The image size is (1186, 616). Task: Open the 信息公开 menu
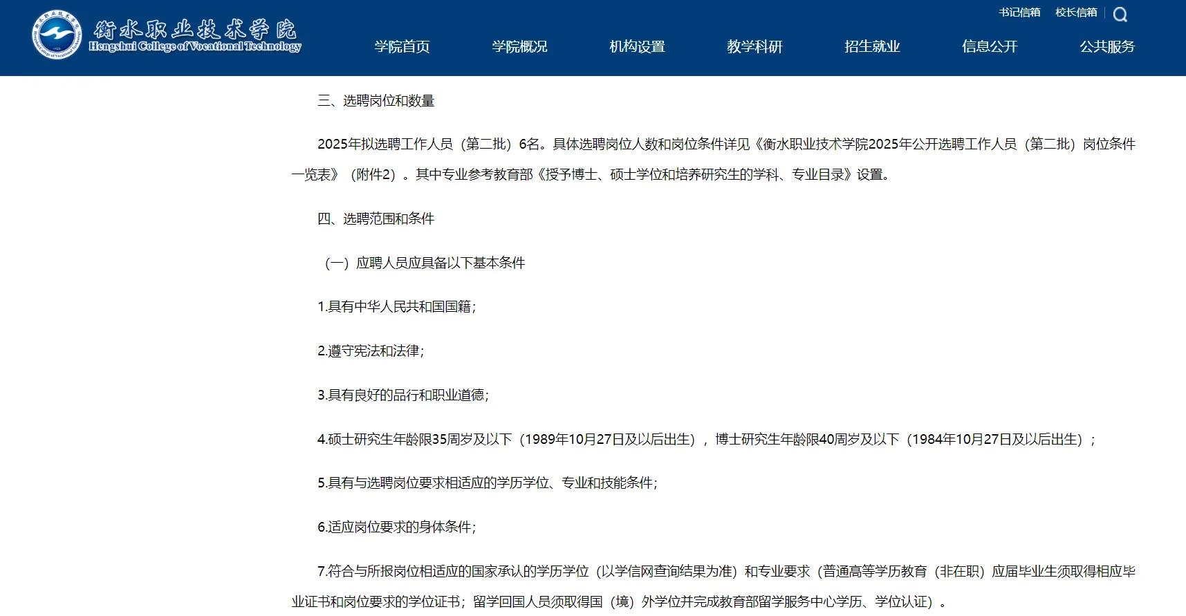(990, 46)
